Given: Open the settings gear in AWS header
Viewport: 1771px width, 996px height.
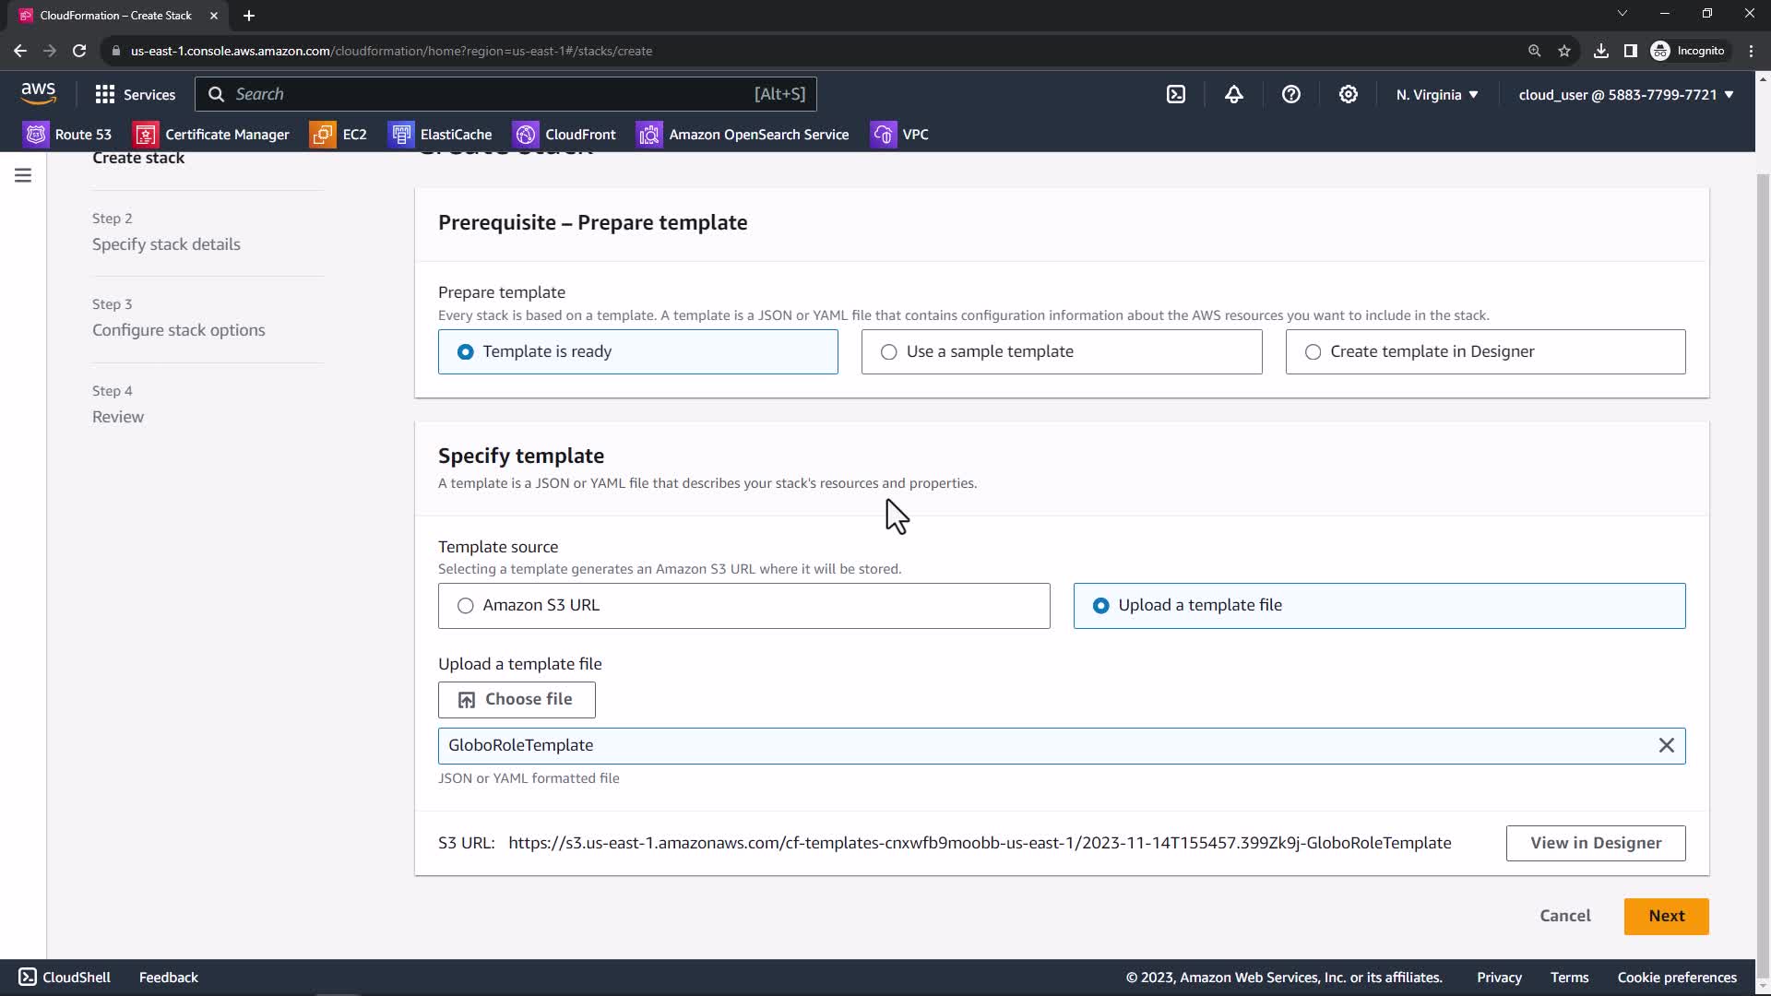Looking at the screenshot, I should (1348, 94).
